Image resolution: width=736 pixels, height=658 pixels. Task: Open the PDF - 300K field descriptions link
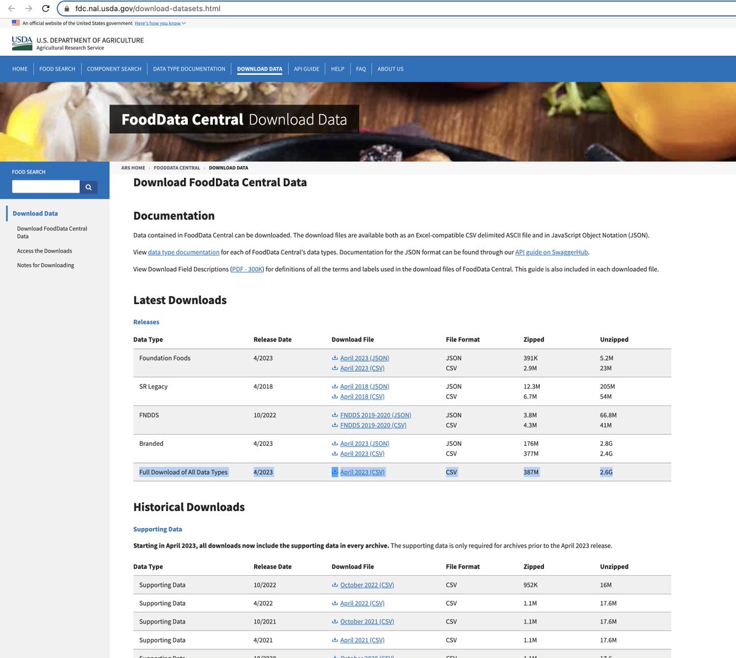(247, 269)
